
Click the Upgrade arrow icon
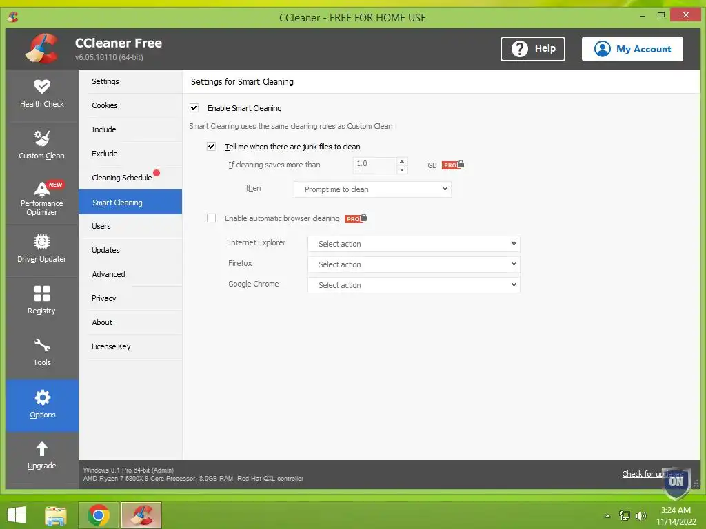pyautogui.click(x=42, y=448)
